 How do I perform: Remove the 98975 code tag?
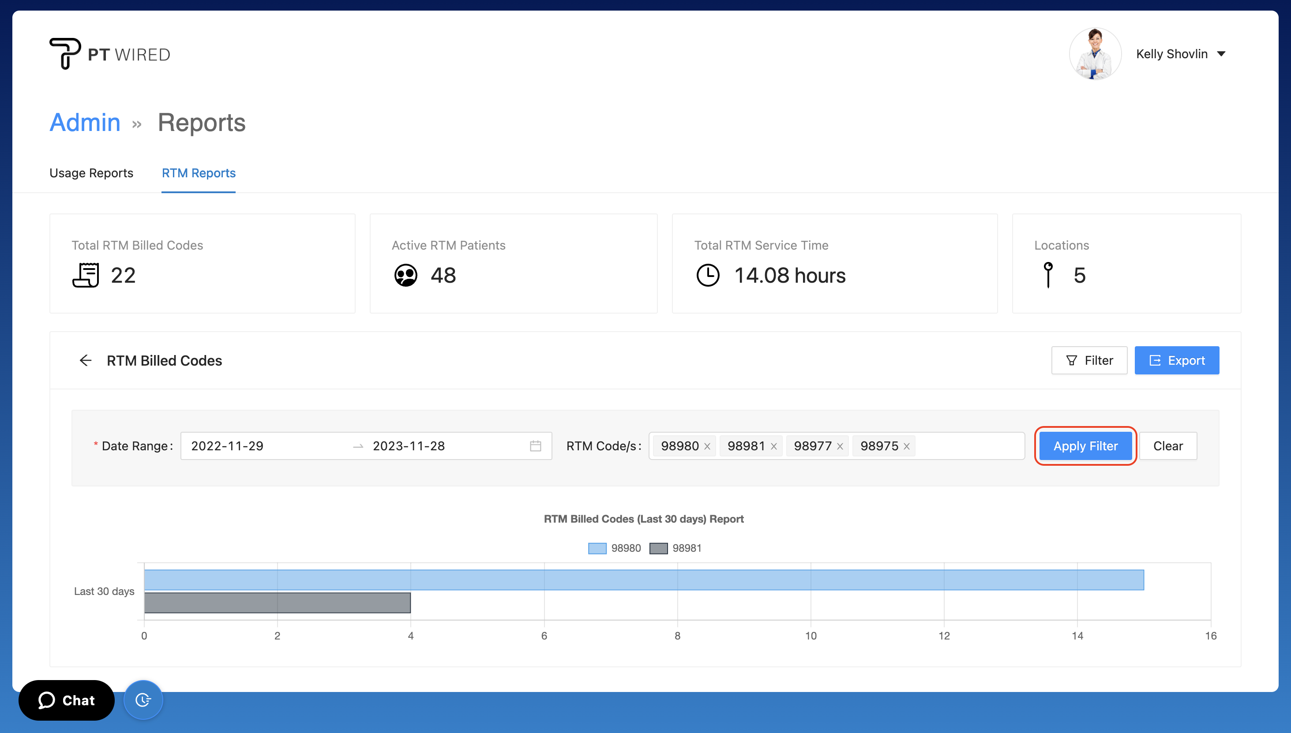click(906, 446)
